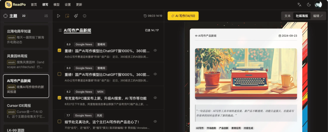Image resolution: width=328 pixels, height=132 pixels.
Task: Check the 细节处见真功夫 article checkbox
Action: 60,122
